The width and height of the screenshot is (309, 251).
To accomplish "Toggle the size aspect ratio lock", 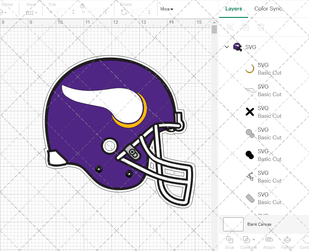I will (83, 6).
